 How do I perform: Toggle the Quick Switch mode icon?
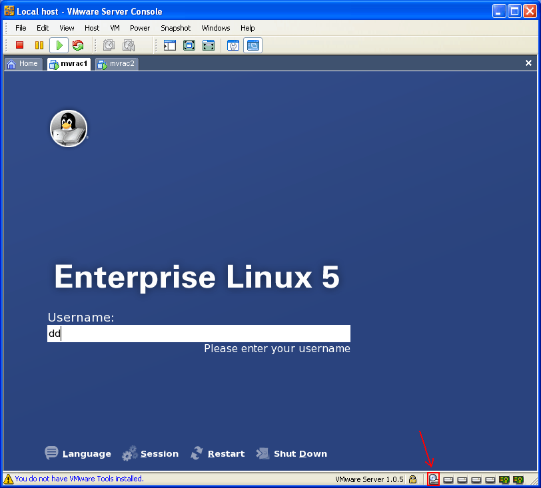(209, 45)
